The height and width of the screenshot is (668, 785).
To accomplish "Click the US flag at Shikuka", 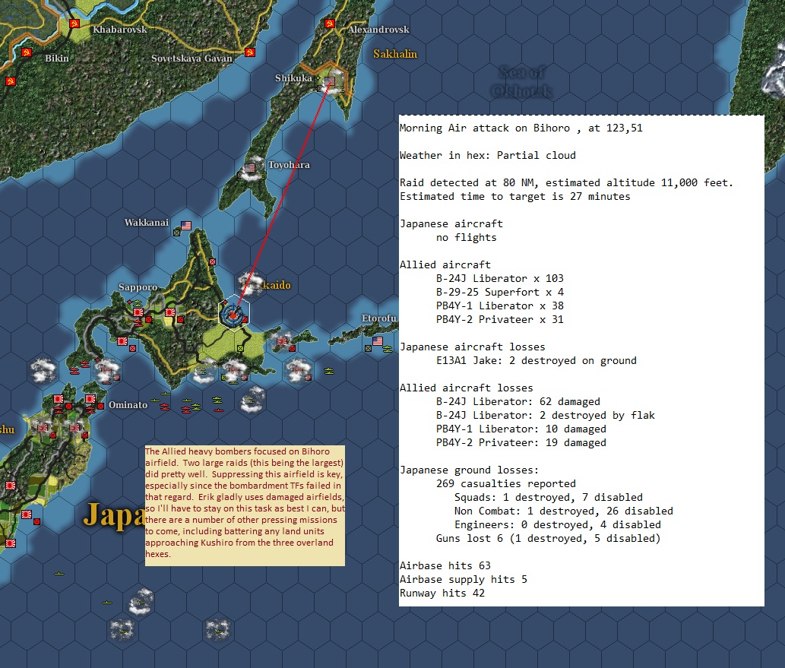I will [x=329, y=81].
